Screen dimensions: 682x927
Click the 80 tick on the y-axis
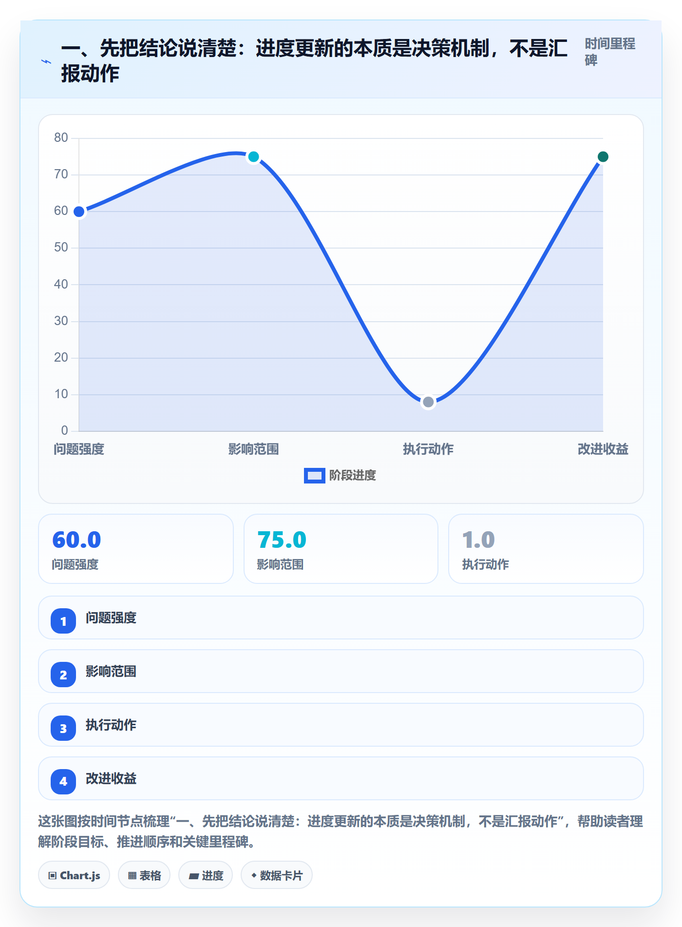click(61, 138)
